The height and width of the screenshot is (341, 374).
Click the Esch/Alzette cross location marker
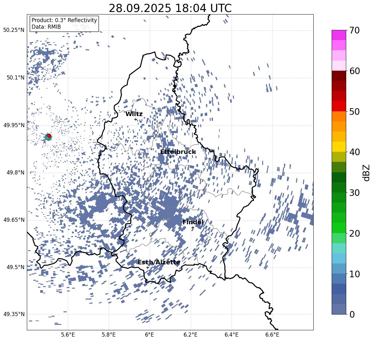tap(148, 268)
